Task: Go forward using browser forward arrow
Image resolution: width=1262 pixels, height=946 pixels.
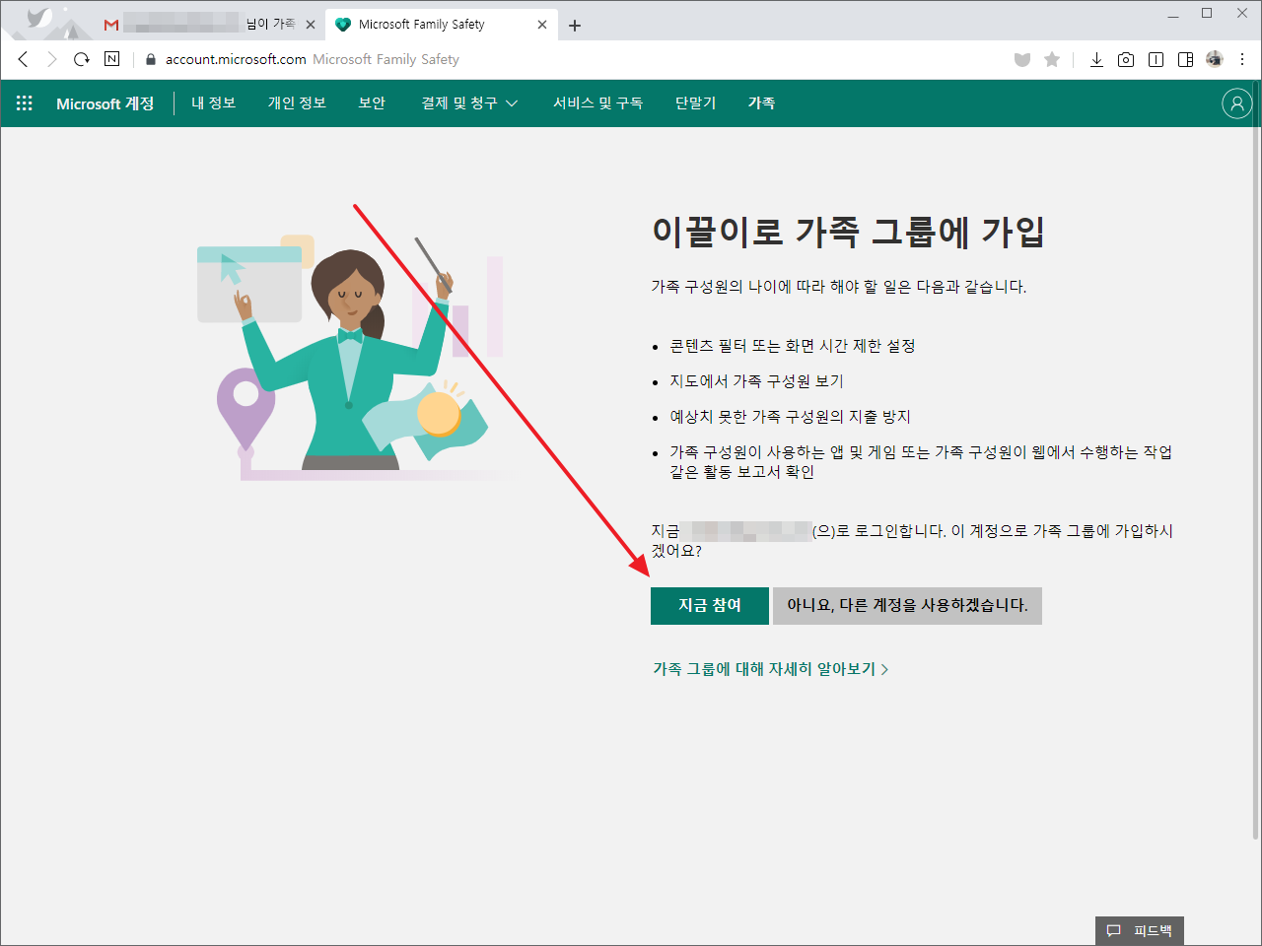Action: tap(52, 59)
